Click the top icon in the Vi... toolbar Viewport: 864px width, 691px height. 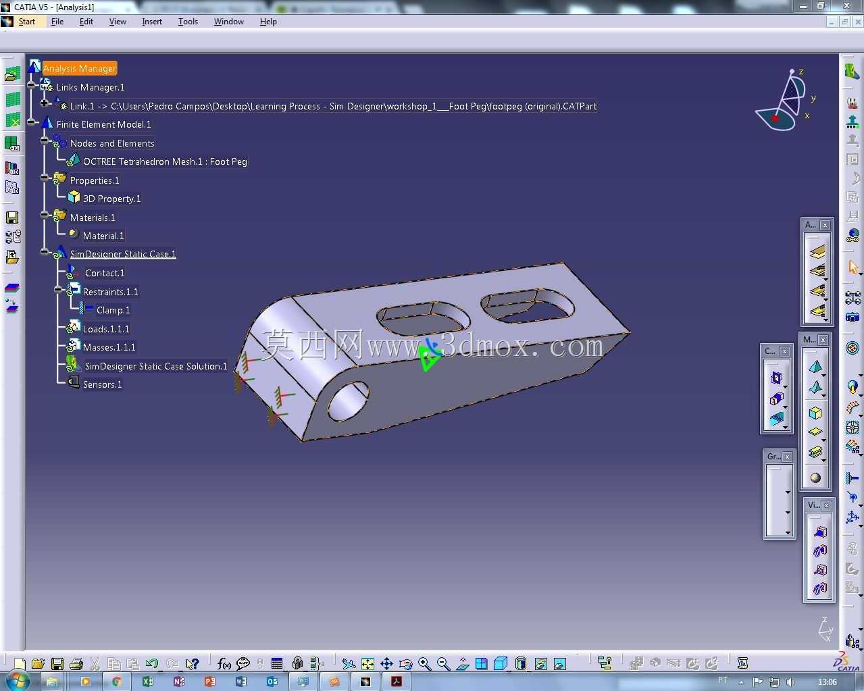[x=820, y=532]
